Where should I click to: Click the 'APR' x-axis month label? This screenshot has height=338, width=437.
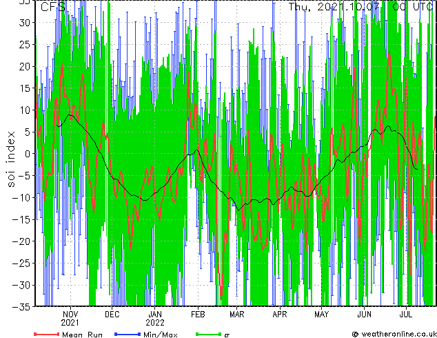point(280,315)
